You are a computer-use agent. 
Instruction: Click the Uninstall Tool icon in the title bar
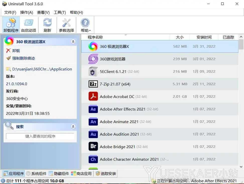tap(5, 4)
